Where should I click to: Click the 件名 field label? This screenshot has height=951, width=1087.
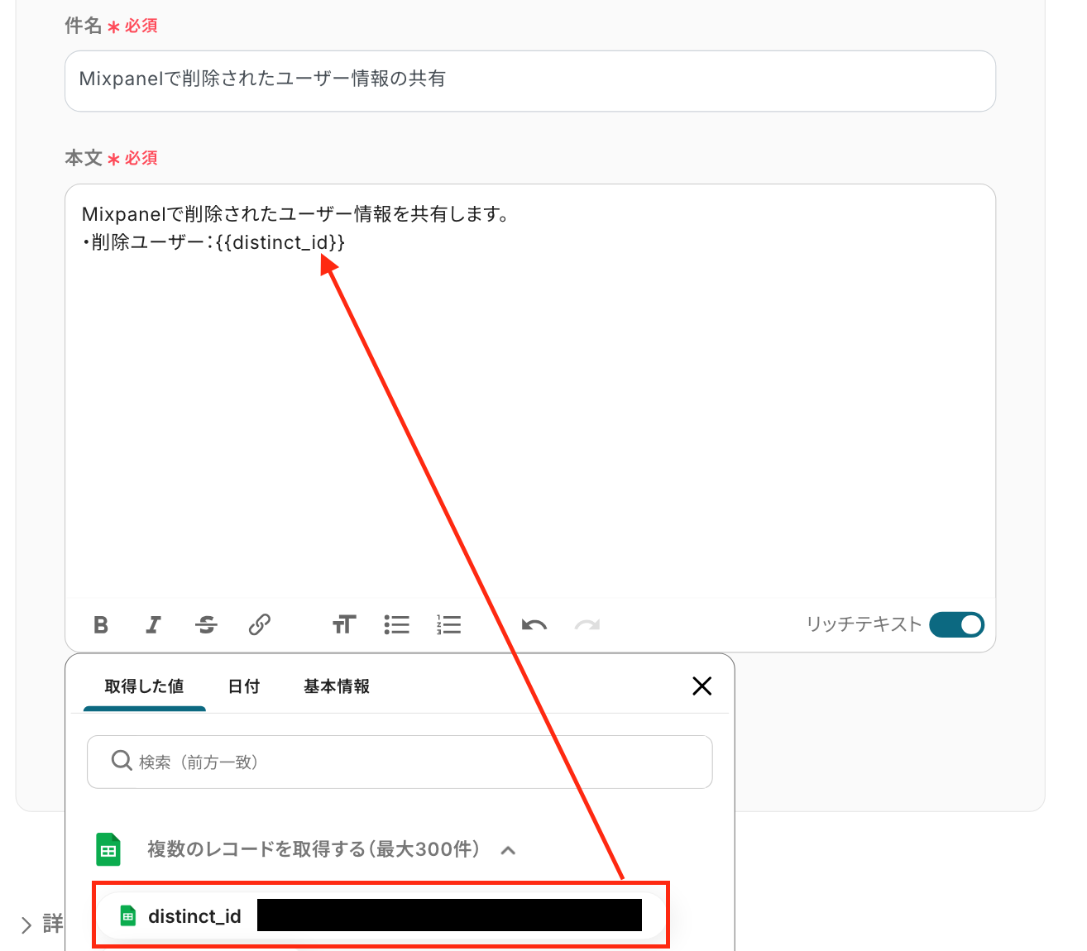(84, 26)
